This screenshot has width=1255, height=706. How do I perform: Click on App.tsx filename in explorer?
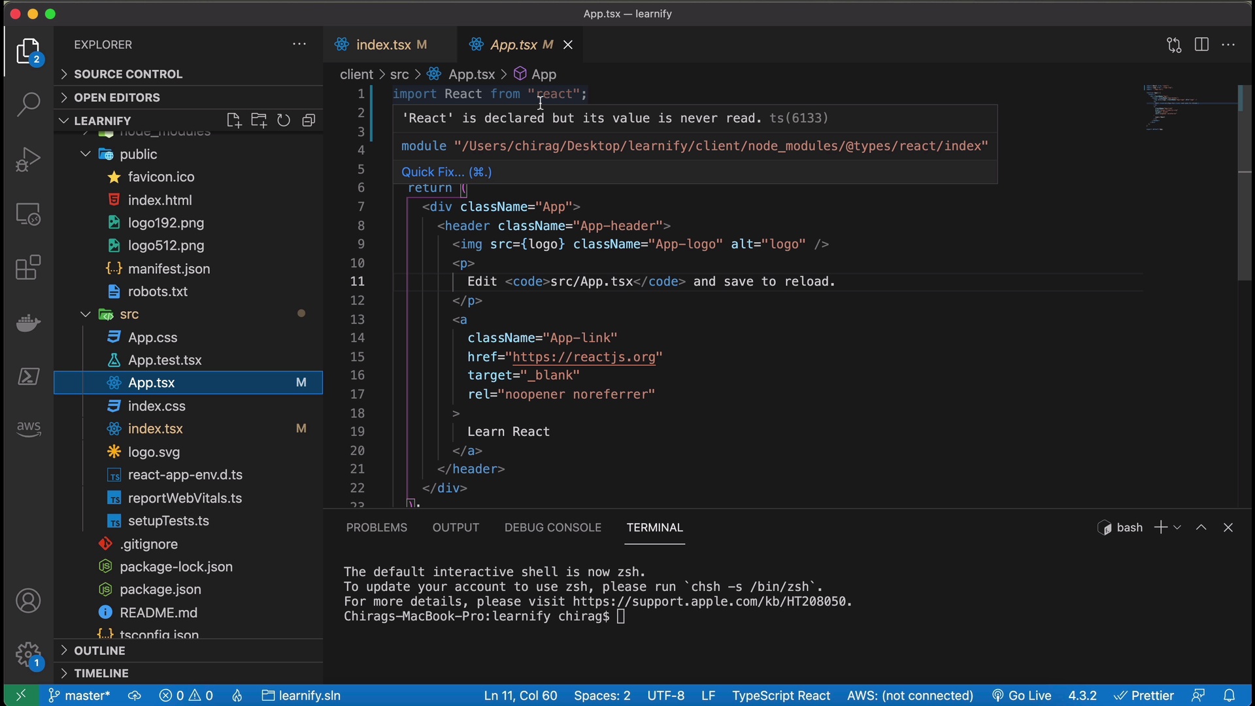click(x=151, y=382)
